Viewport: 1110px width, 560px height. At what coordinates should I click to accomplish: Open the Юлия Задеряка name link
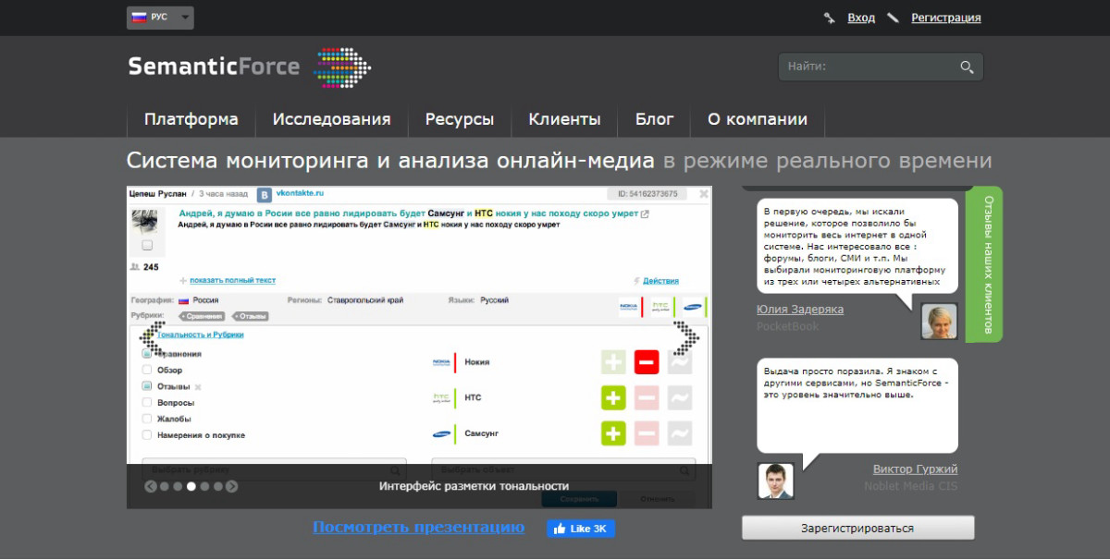pyautogui.click(x=800, y=310)
